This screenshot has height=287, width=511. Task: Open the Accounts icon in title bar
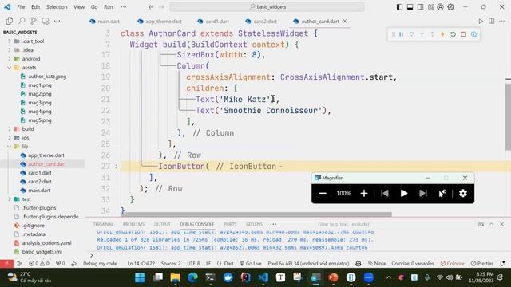(x=440, y=7)
